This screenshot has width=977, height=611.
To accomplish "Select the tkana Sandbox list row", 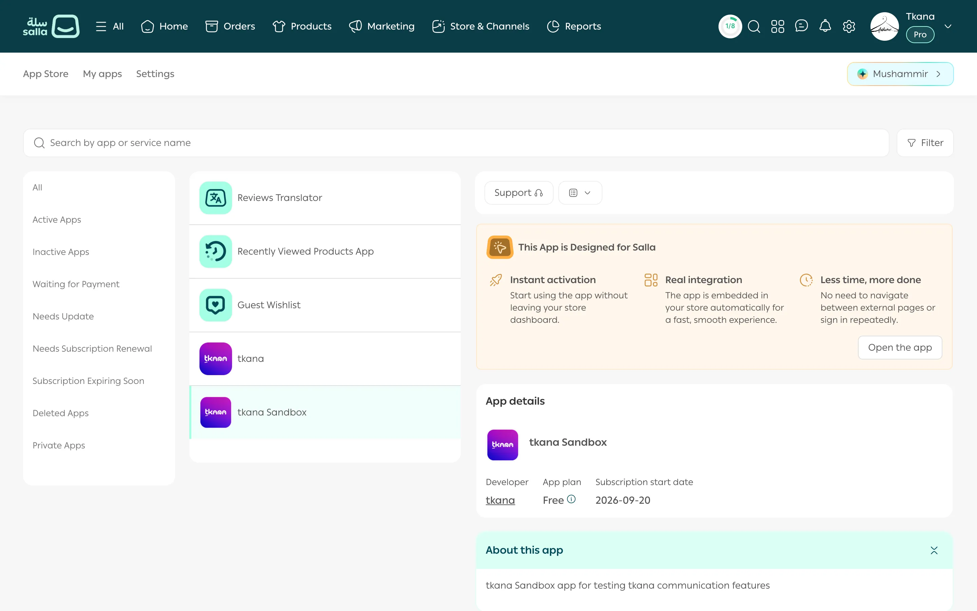I will [325, 412].
